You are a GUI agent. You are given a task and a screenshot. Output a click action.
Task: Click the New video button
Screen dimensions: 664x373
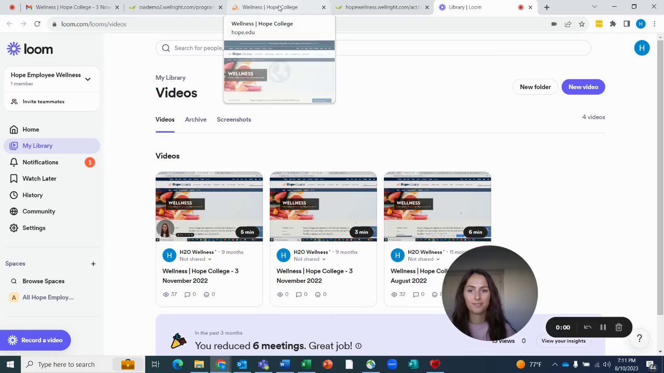pyautogui.click(x=583, y=87)
